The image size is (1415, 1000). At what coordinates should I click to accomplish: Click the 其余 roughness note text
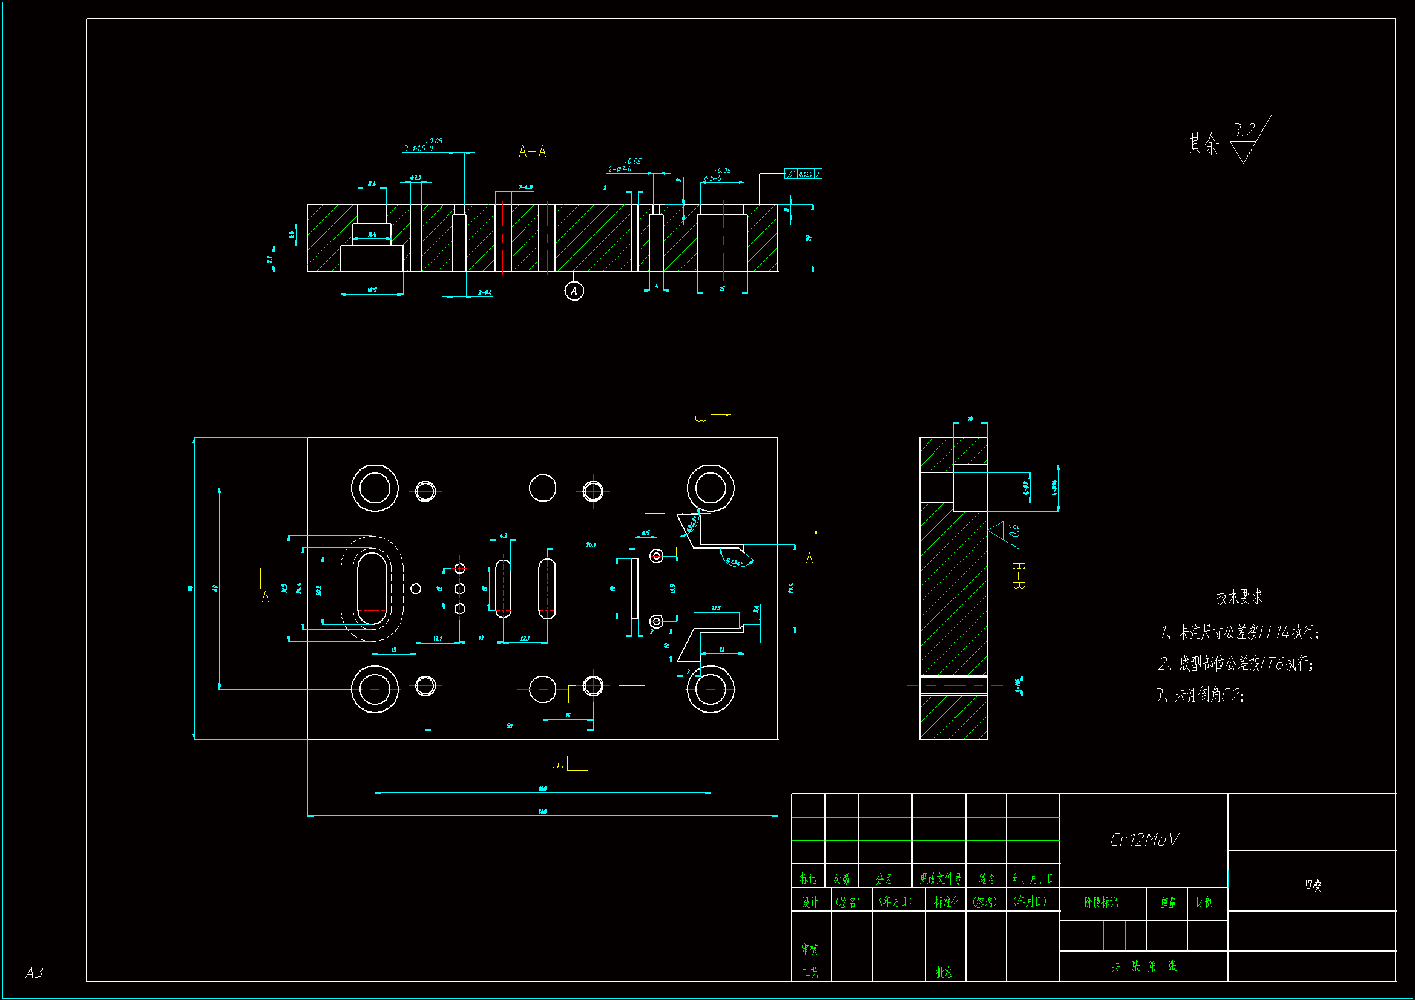point(1203,144)
